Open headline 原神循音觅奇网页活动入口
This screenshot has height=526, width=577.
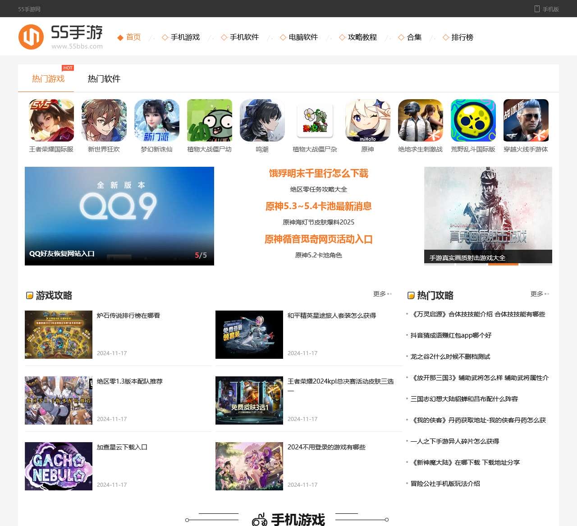[x=319, y=239]
